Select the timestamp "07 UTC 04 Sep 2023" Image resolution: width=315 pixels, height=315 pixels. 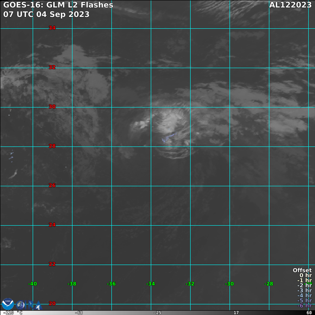pos(46,14)
